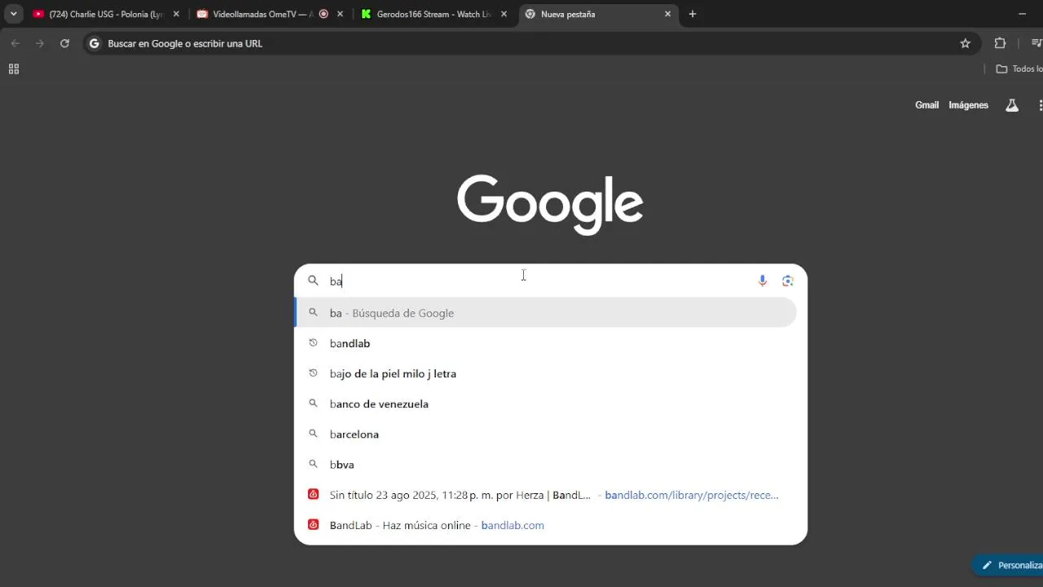
Task: Bookmark this page with star icon
Action: pos(966,43)
